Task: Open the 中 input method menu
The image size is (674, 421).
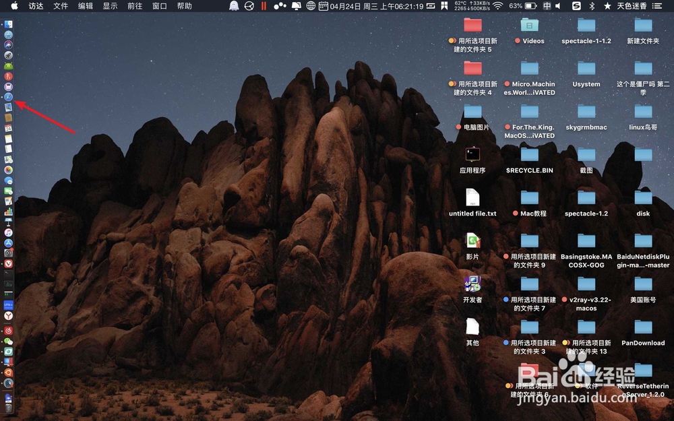Action: coord(547,6)
